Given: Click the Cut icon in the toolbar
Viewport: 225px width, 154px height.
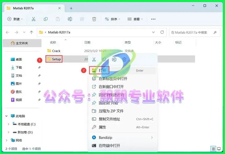Looking at the screenshot, I should point(33,19).
